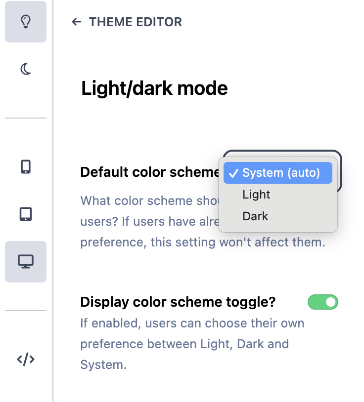This screenshot has height=402, width=364.
Task: Turn off Display color scheme toggle
Action: coord(322,302)
